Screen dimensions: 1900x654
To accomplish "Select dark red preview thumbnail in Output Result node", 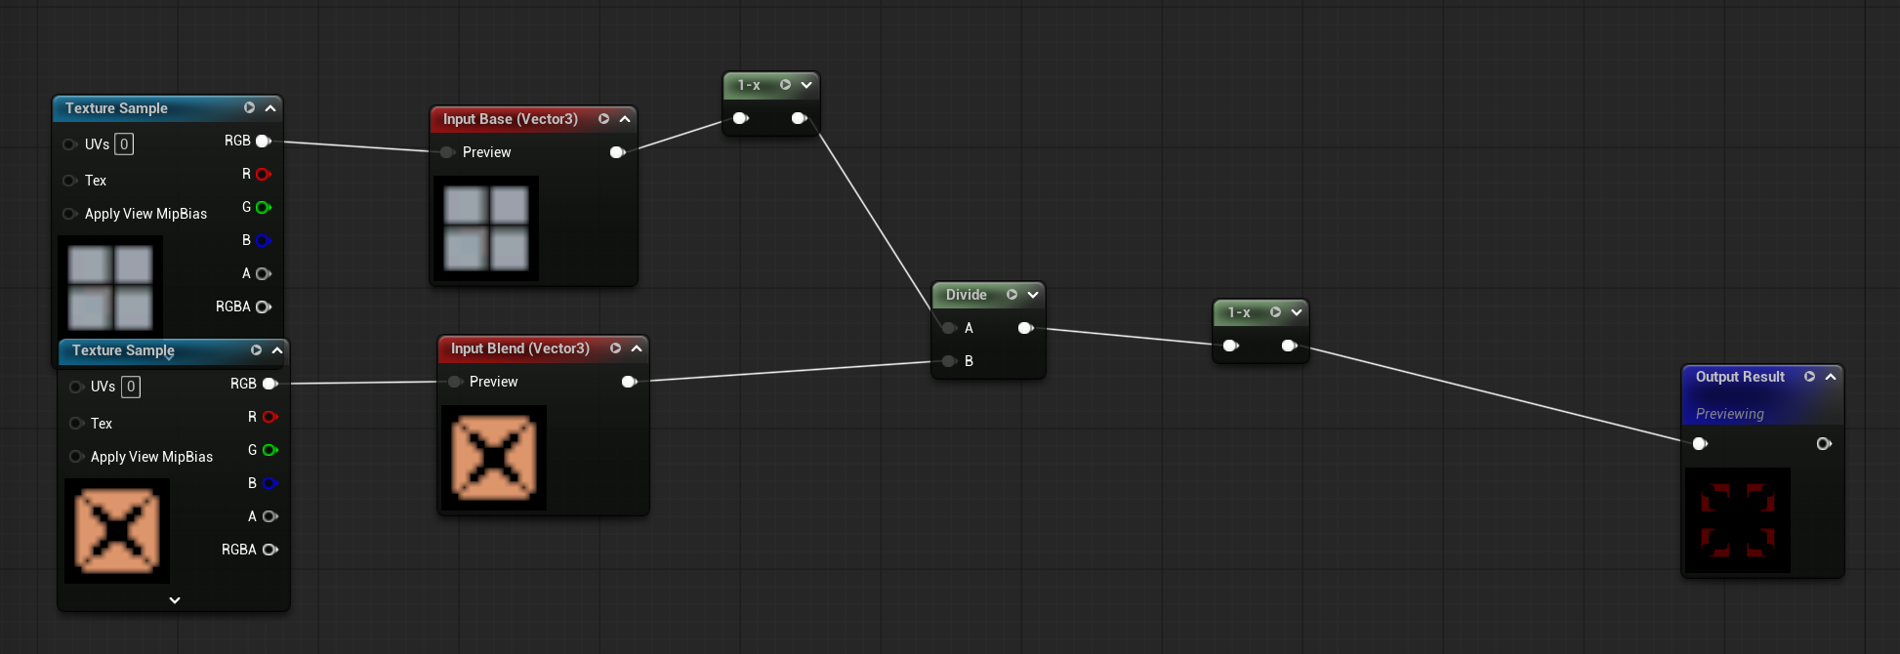I will [x=1738, y=520].
